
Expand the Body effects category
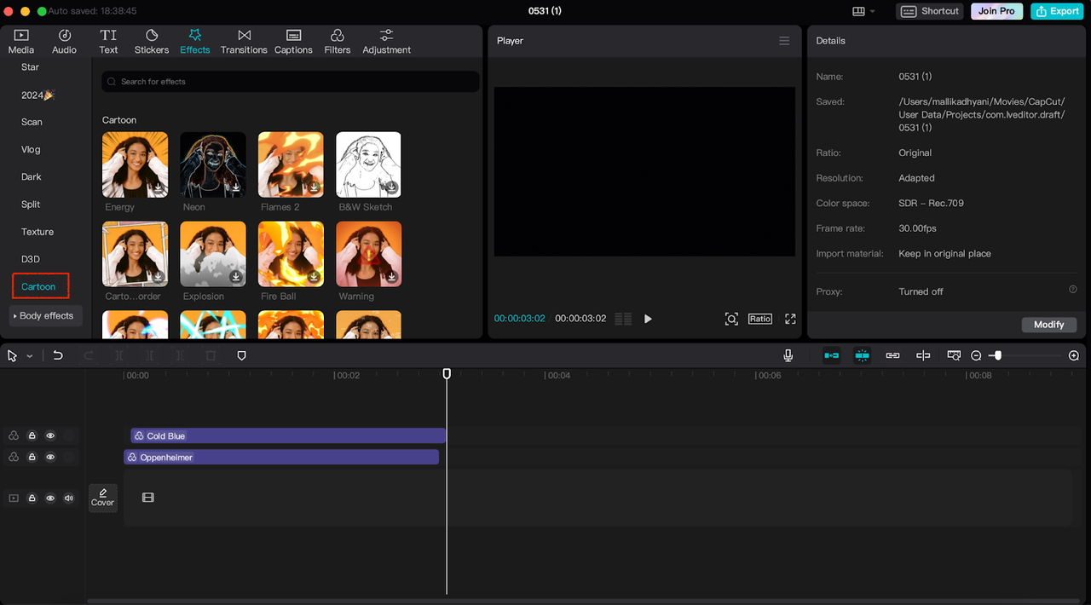coord(46,316)
